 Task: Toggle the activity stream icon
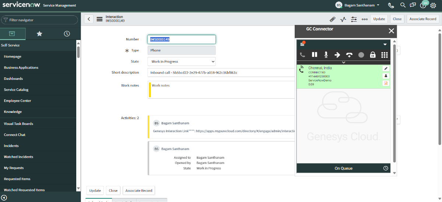[343, 19]
